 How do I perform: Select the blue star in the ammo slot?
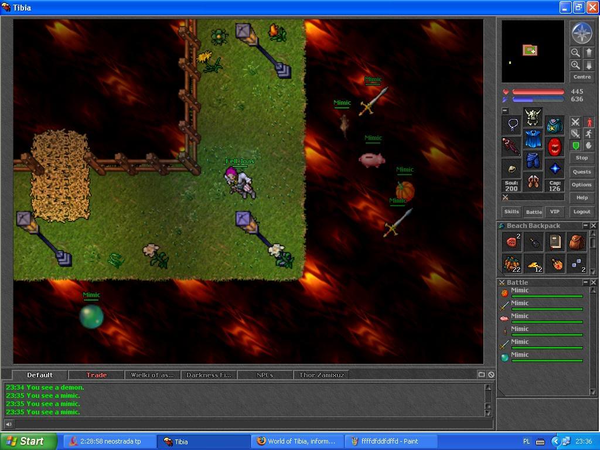(554, 168)
